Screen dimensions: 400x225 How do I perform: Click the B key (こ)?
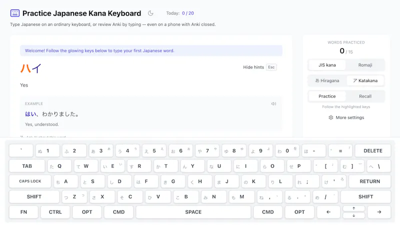185,196
